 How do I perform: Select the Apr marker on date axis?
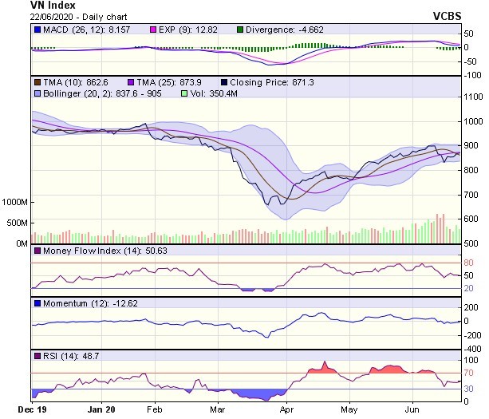[x=286, y=409]
